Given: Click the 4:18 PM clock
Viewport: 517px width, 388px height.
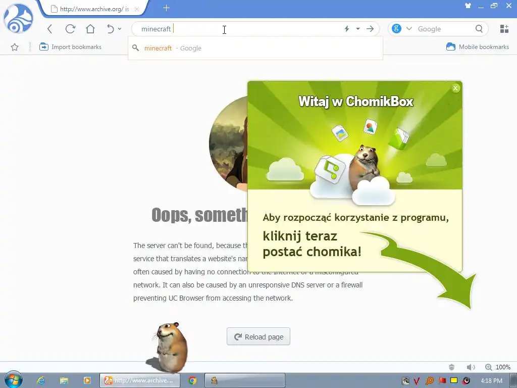Looking at the screenshot, I should click(x=491, y=381).
